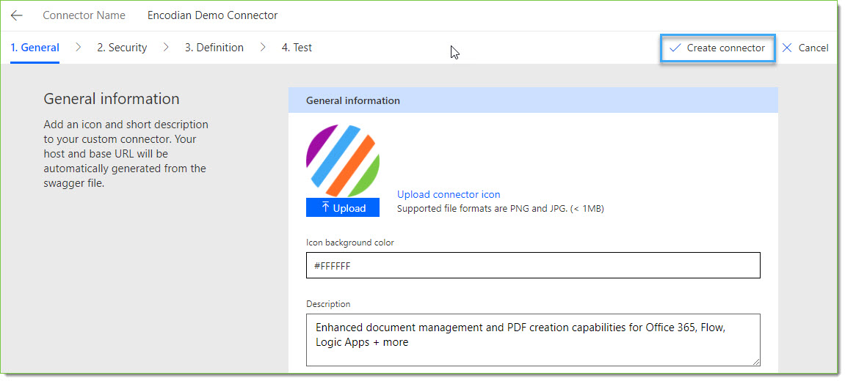Follow the Upload connector icon link
Viewport: 845px width, 381px height.
pos(449,195)
